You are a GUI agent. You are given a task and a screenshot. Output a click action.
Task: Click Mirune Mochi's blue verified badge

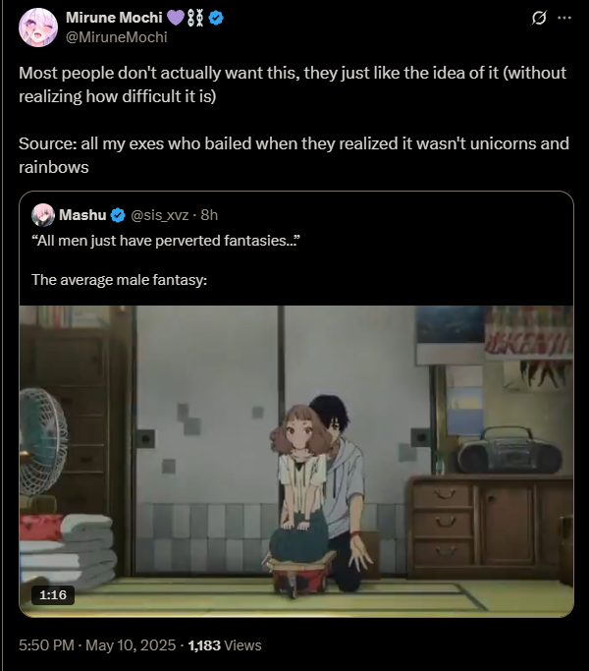coord(216,18)
